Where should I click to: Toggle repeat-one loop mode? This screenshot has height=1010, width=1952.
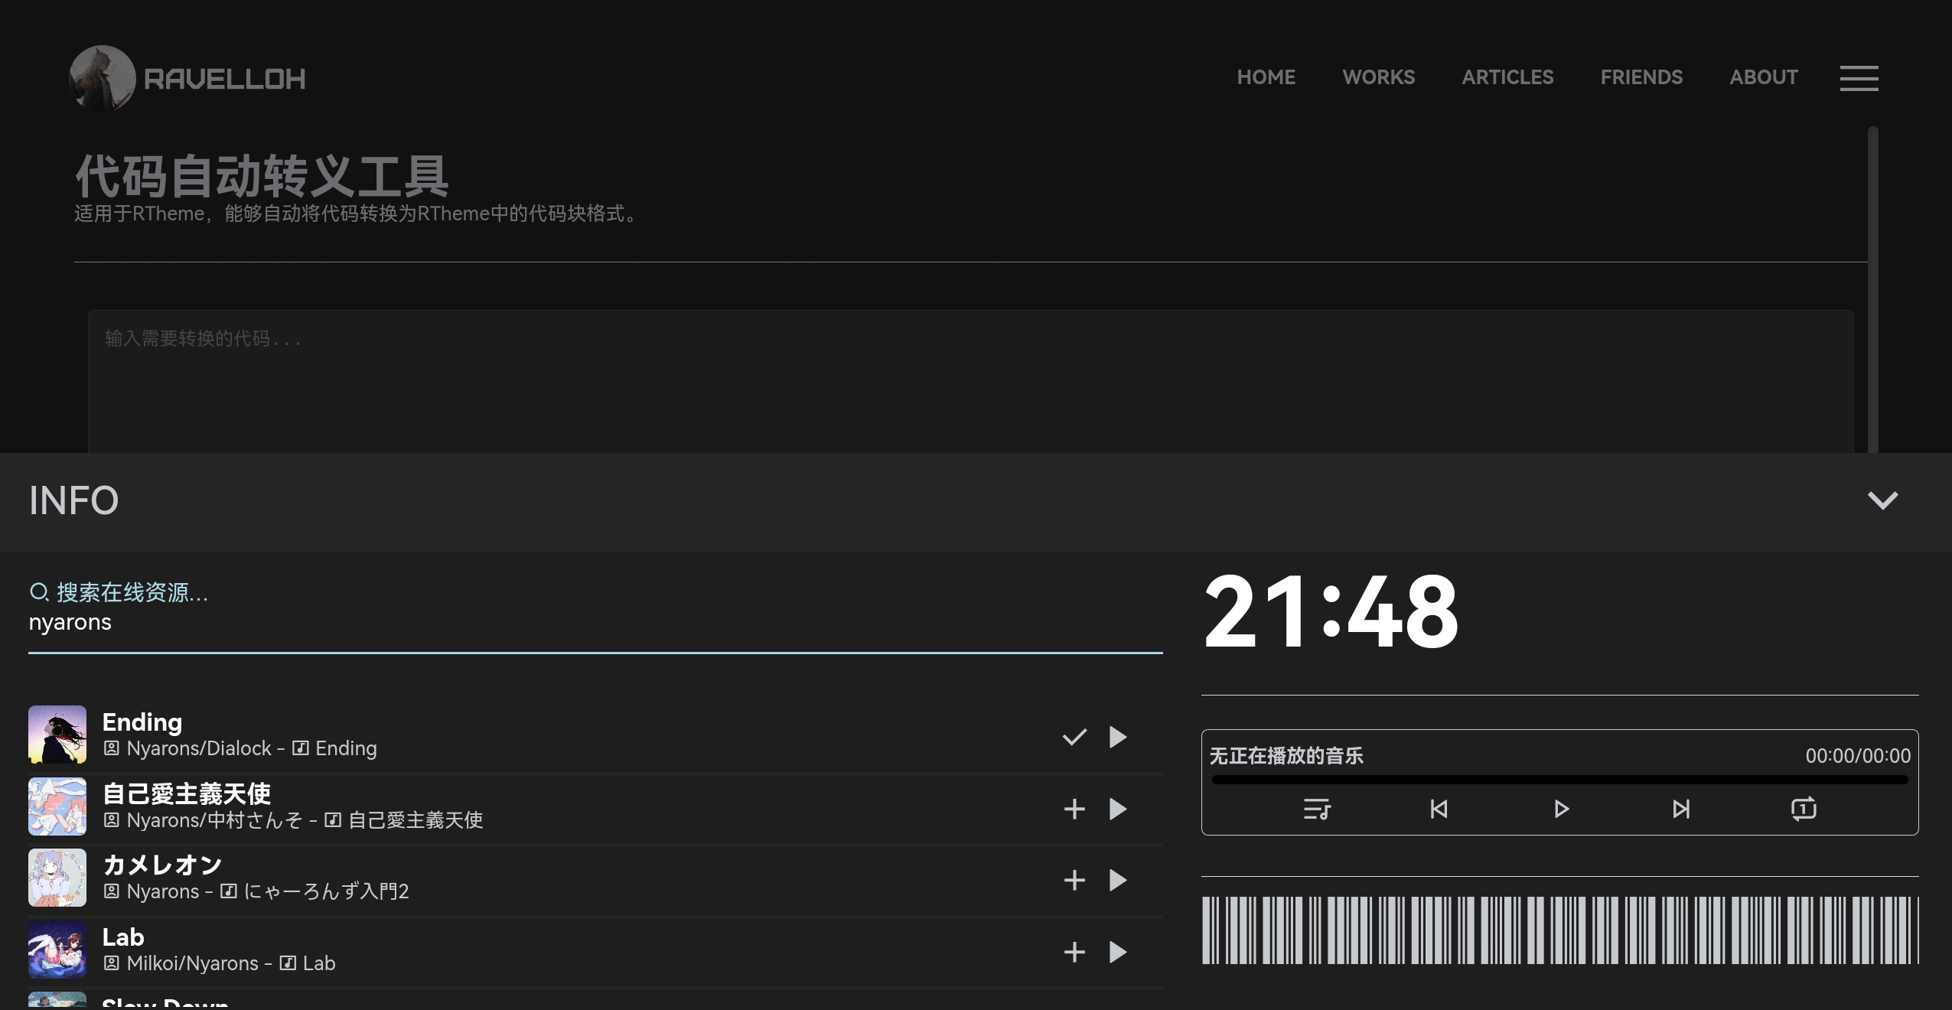point(1803,809)
